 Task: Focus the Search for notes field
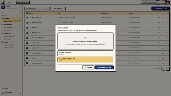tap(37, 8)
